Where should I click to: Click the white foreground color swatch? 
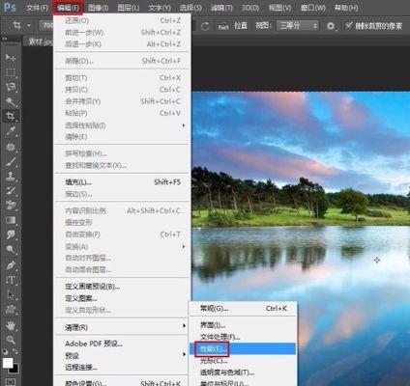[x=7, y=363]
